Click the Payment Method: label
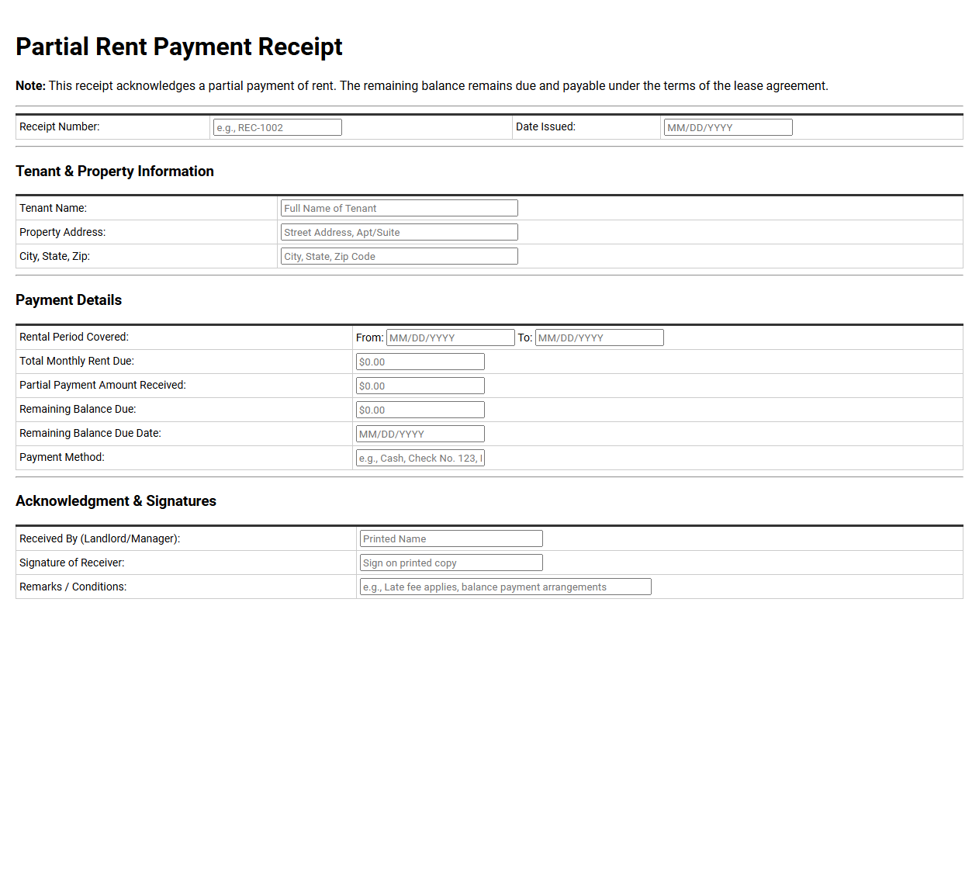Viewport: 979px width, 869px height. tap(62, 457)
